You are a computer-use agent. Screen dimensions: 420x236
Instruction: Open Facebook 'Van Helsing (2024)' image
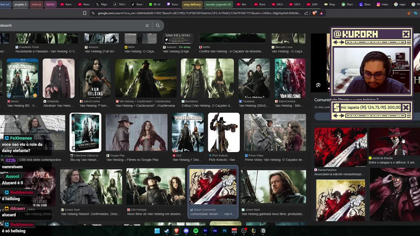click(x=254, y=78)
